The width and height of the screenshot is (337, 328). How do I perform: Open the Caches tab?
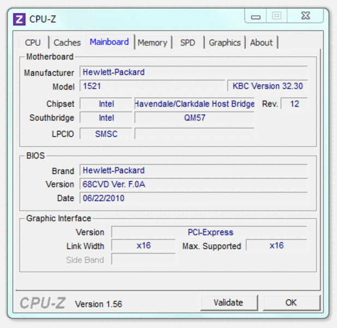click(x=67, y=43)
